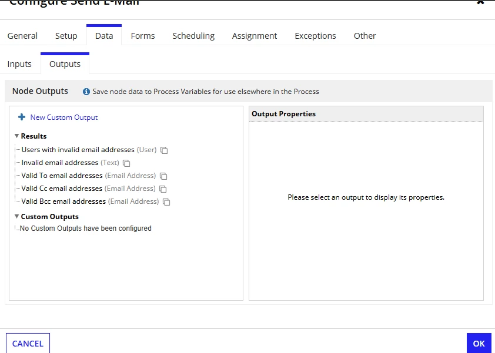Click copy icon for Valid To email addresses
Viewport: 495px width, 353px height.
pos(163,176)
